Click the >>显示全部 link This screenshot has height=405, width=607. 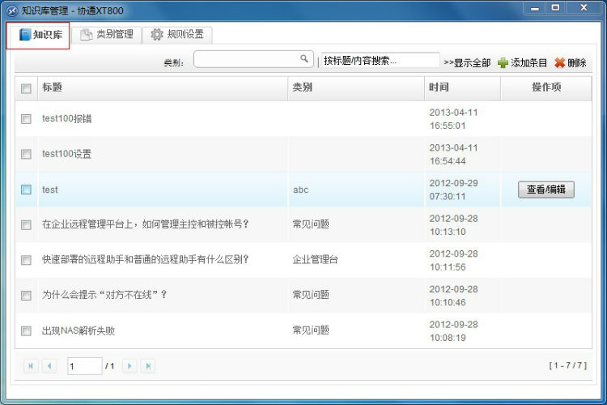[x=467, y=62]
